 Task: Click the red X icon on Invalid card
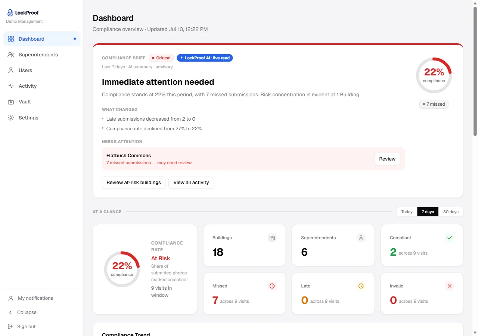(450, 286)
